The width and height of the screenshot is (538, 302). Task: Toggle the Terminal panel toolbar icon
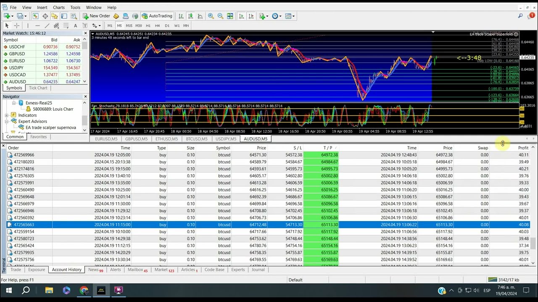[x=64, y=16]
